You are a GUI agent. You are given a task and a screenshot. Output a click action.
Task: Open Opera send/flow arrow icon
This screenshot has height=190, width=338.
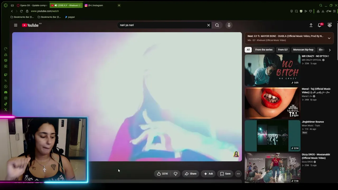point(306,11)
